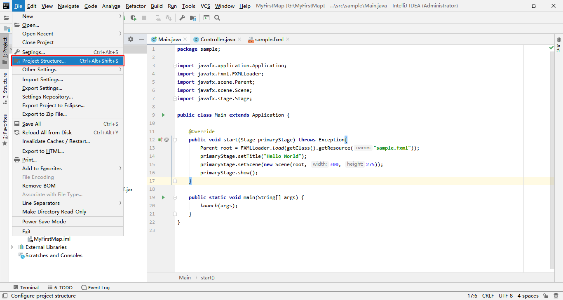Expand the New submenu in File menu

coord(68,16)
